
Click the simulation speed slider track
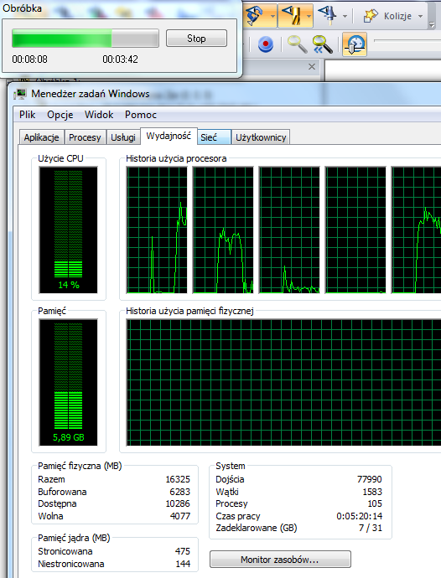coord(407,40)
